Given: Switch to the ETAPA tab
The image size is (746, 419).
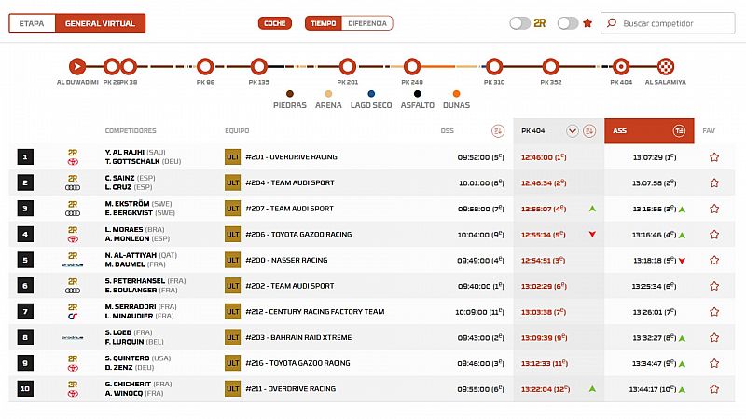Looking at the screenshot, I should pos(32,23).
